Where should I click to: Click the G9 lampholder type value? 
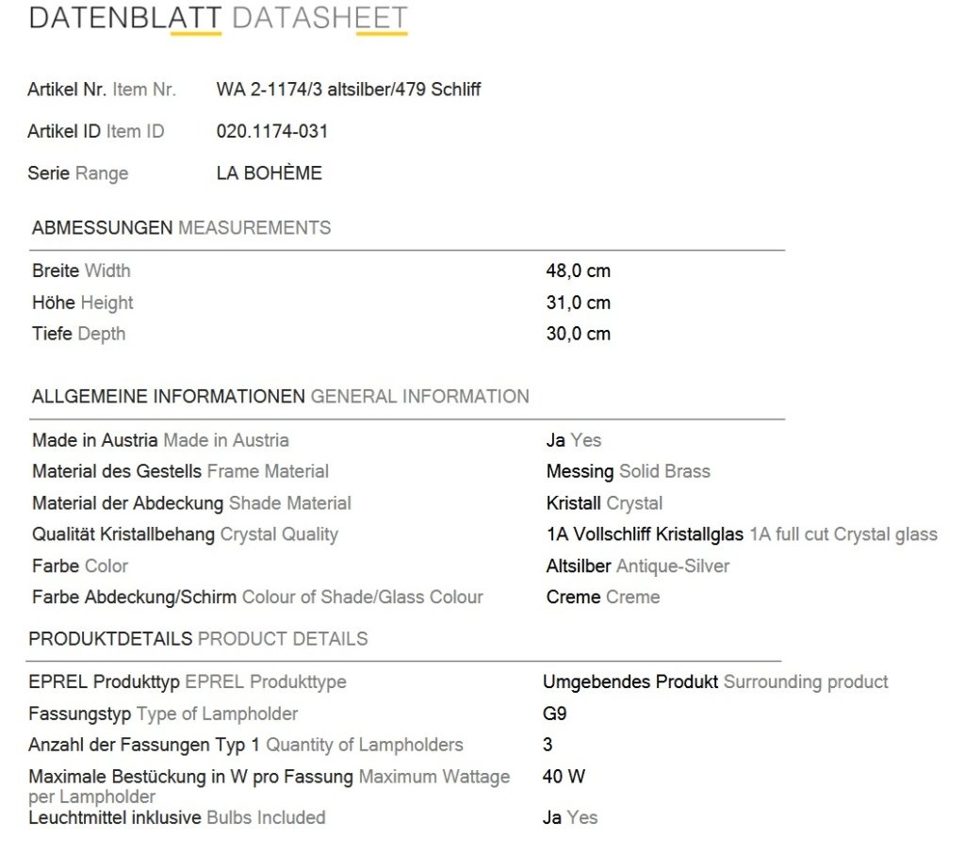554,714
